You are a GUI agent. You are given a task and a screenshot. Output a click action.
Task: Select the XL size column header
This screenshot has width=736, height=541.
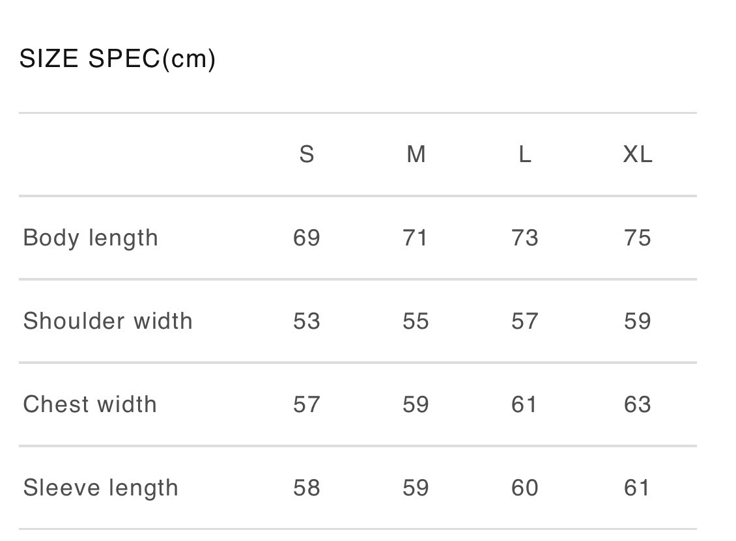[x=637, y=154]
